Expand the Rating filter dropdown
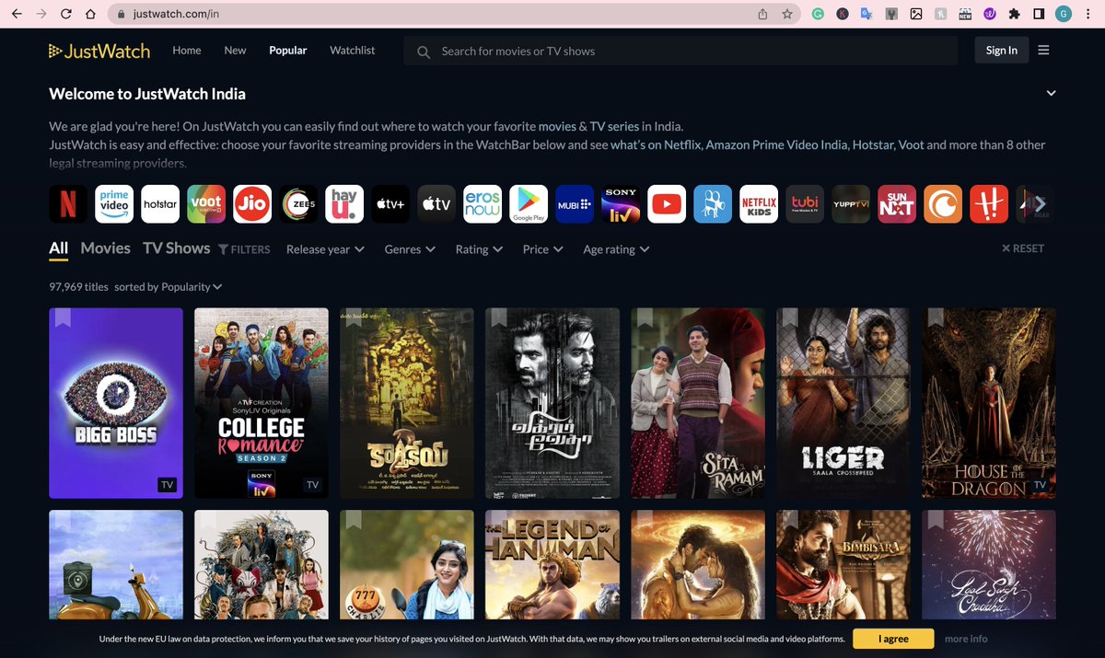This screenshot has height=658, width=1105. click(479, 249)
